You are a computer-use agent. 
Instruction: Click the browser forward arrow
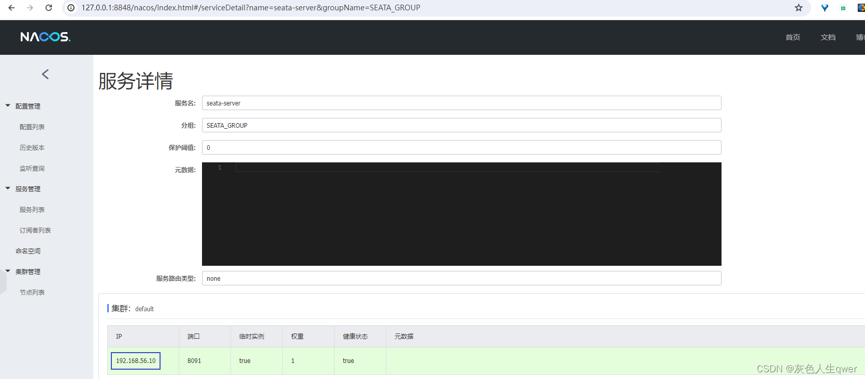point(30,8)
